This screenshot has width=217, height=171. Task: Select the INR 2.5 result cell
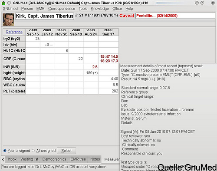tap(91, 67)
